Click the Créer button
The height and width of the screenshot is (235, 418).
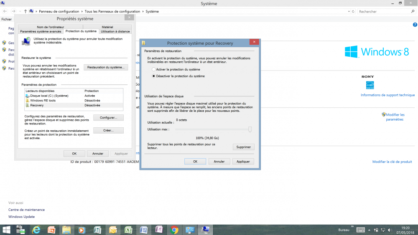108,130
